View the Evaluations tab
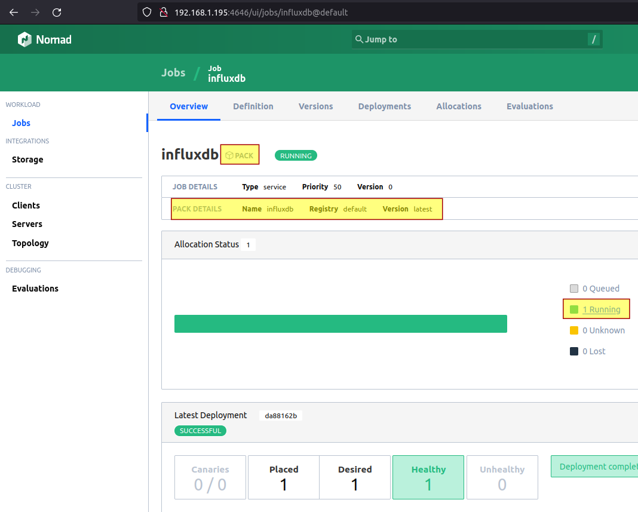 [x=530, y=106]
